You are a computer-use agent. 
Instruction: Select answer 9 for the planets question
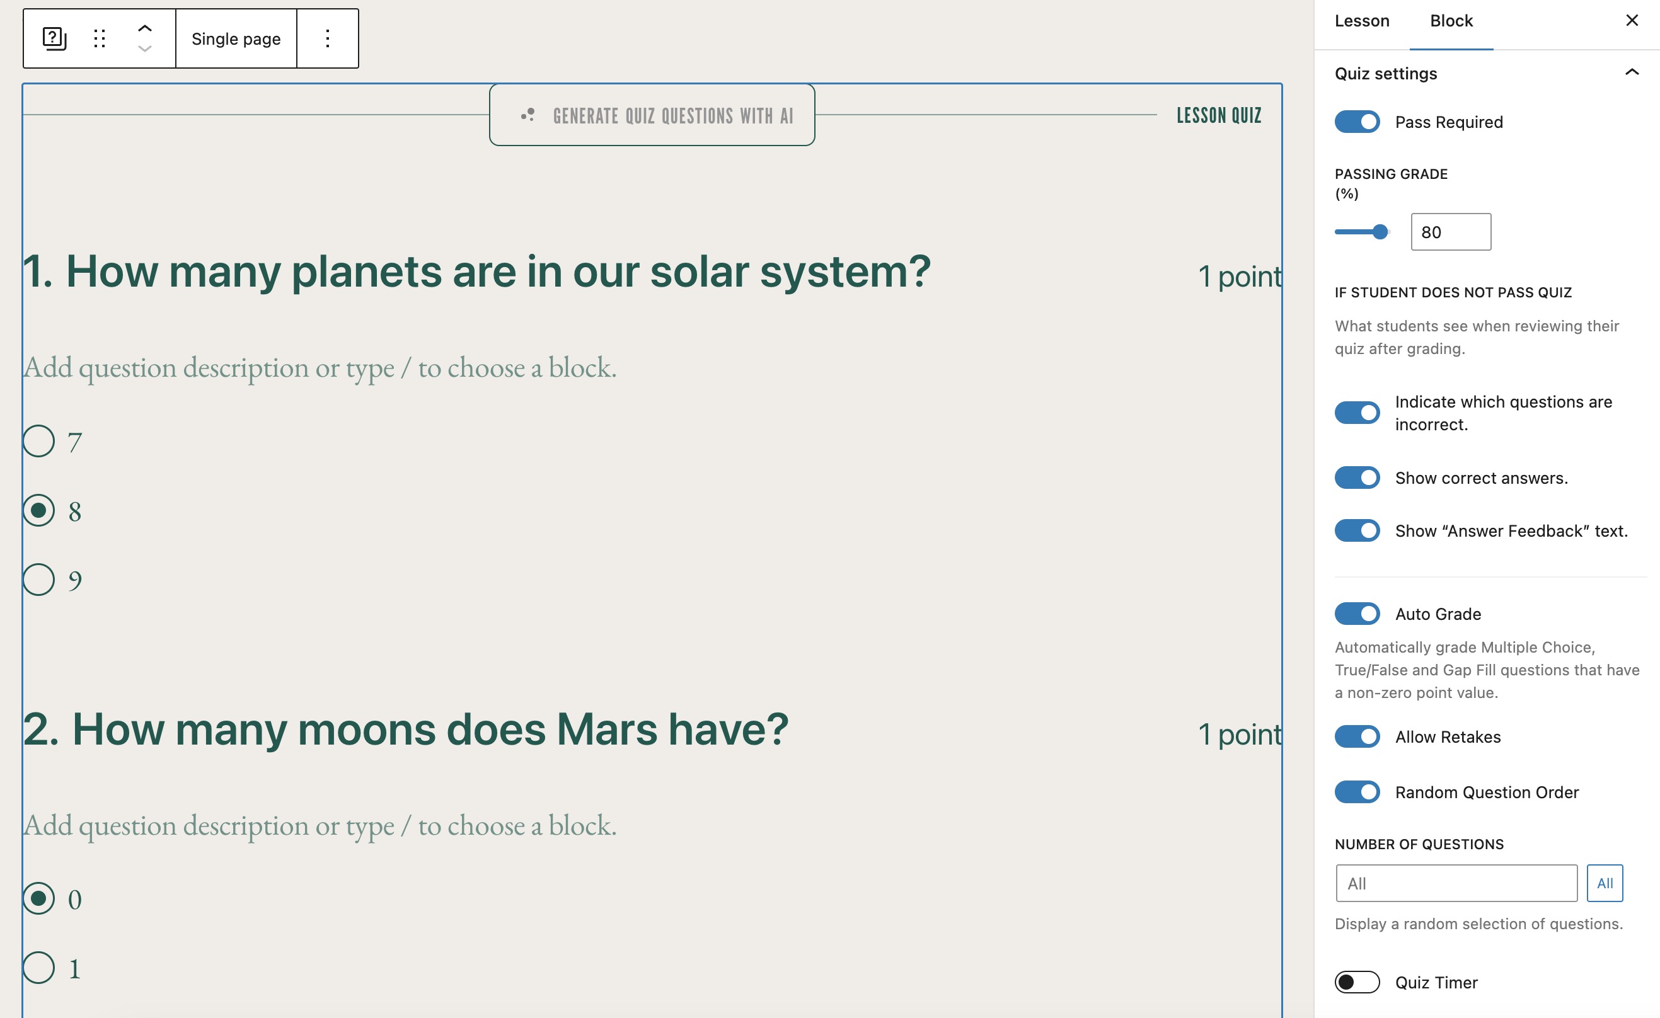tap(39, 580)
